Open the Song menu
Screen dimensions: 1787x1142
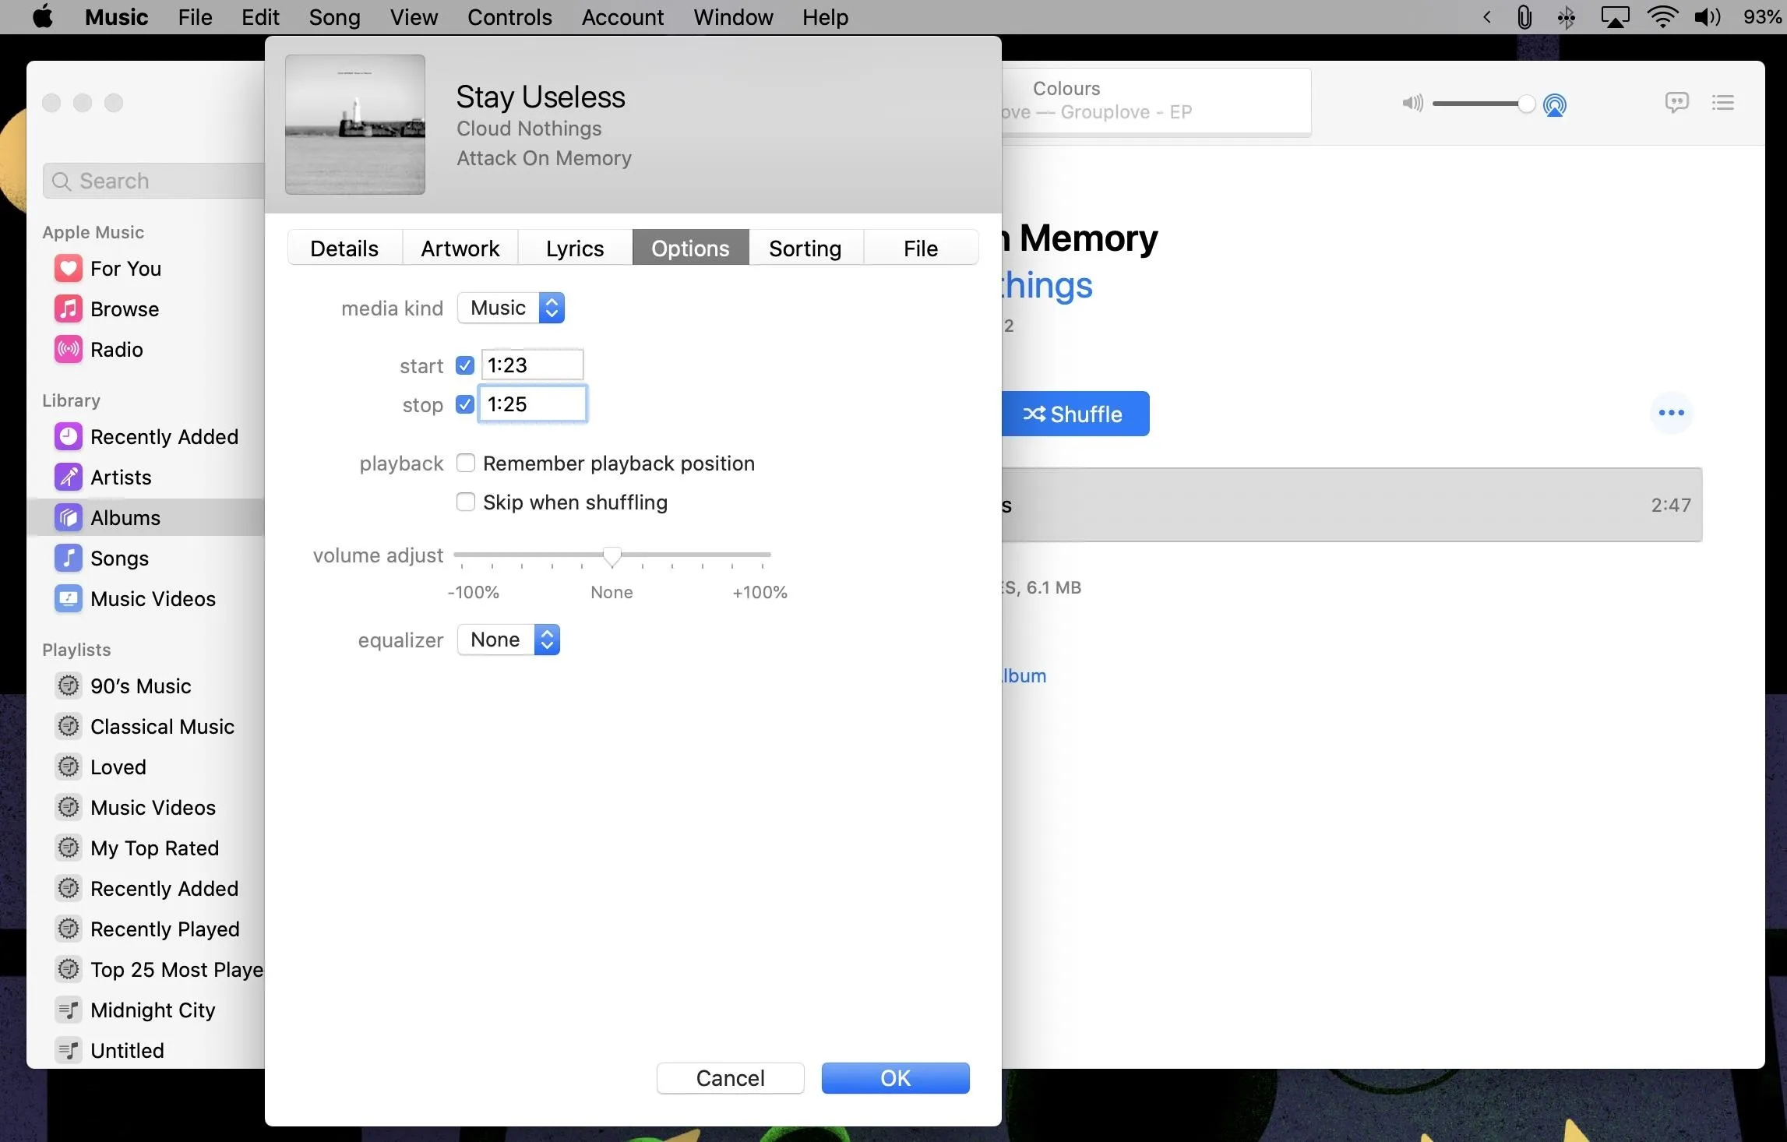pos(334,17)
